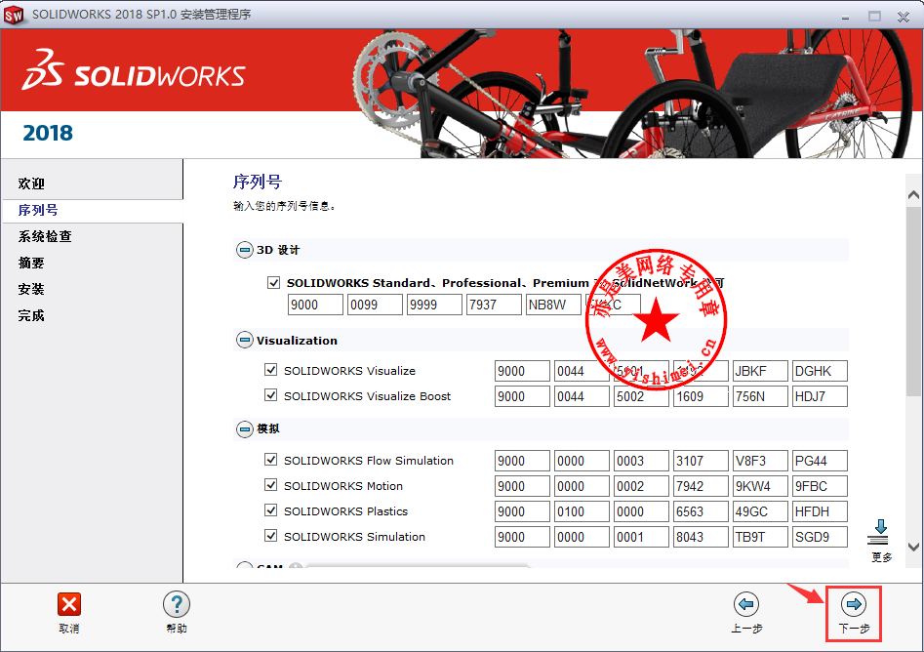Click the Simulation serial field 0001
This screenshot has height=652, width=924.
coord(641,537)
